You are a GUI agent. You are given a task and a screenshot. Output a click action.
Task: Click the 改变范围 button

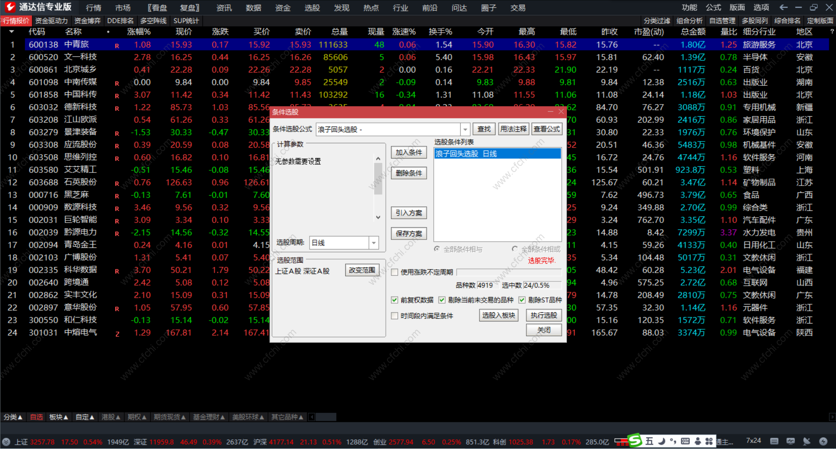(x=362, y=270)
